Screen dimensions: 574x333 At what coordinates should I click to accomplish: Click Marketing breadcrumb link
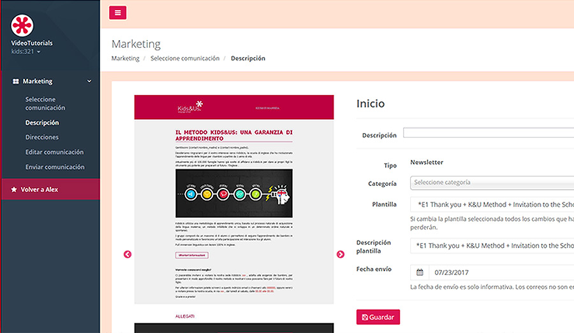(x=125, y=59)
